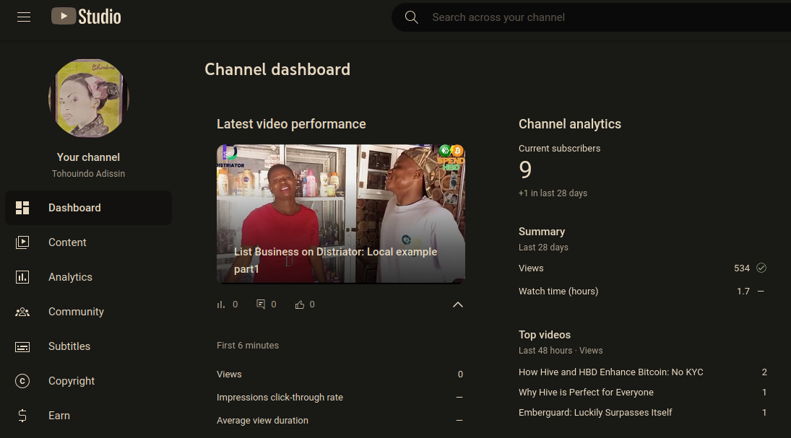Screen dimensions: 791x438
Task: Click the 'Channel analytics' heading
Action: [x=570, y=124]
